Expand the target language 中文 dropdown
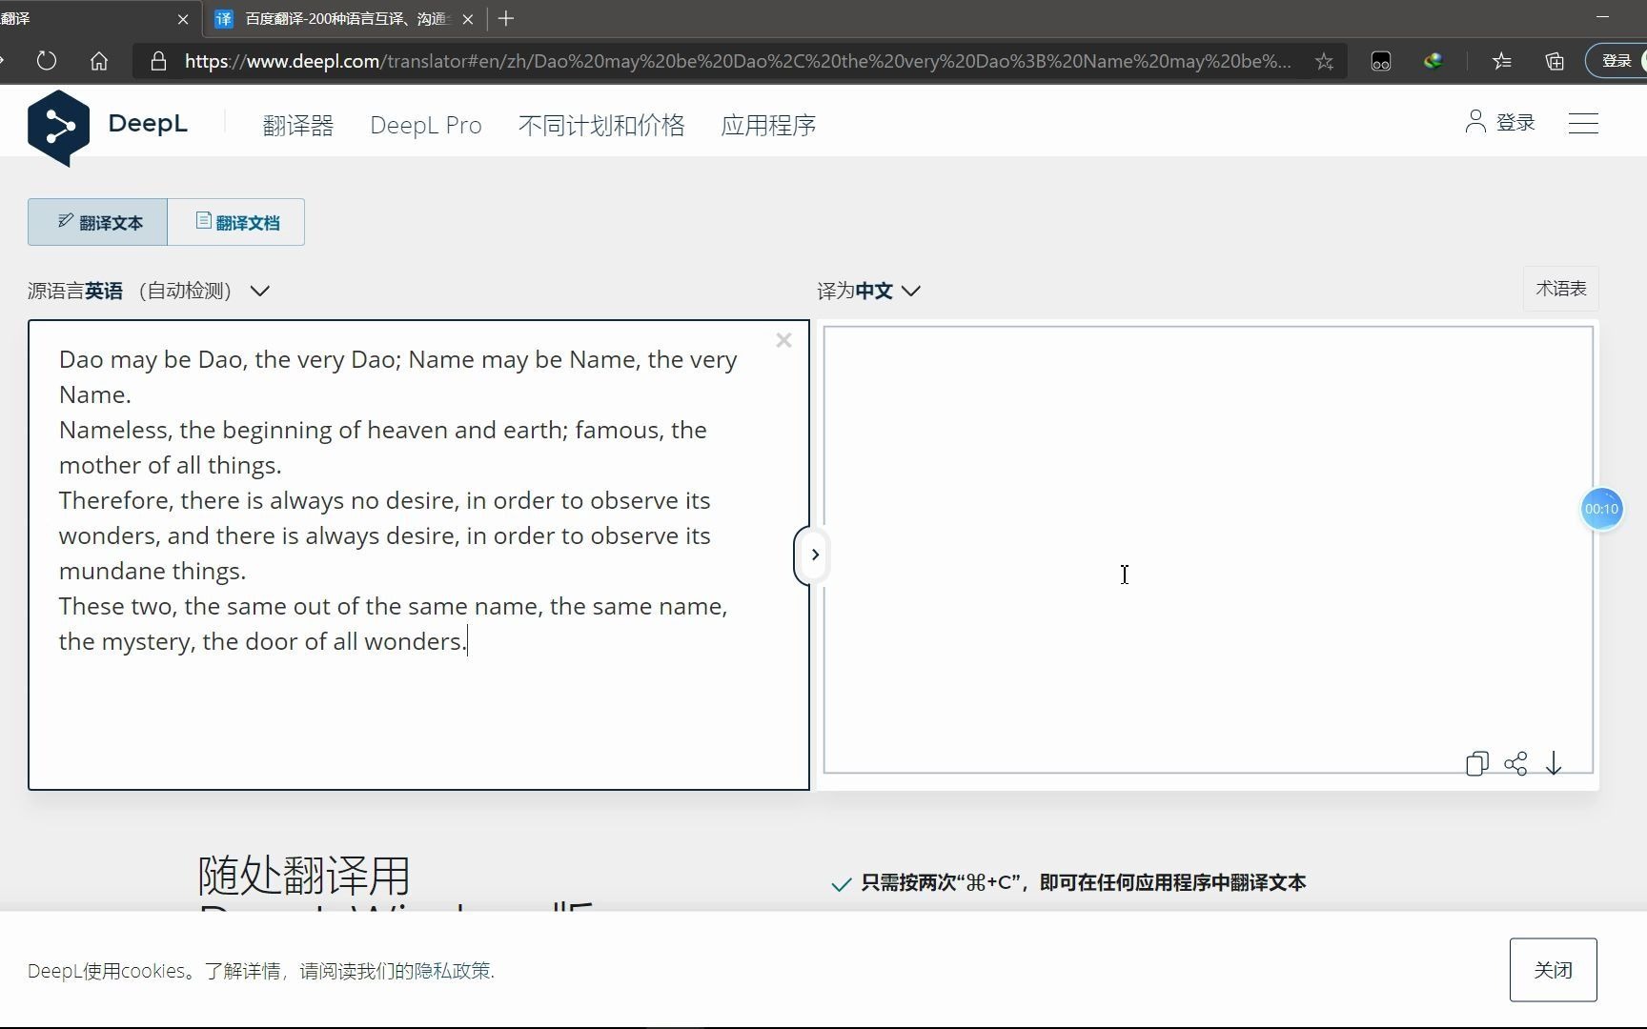 [x=869, y=291]
